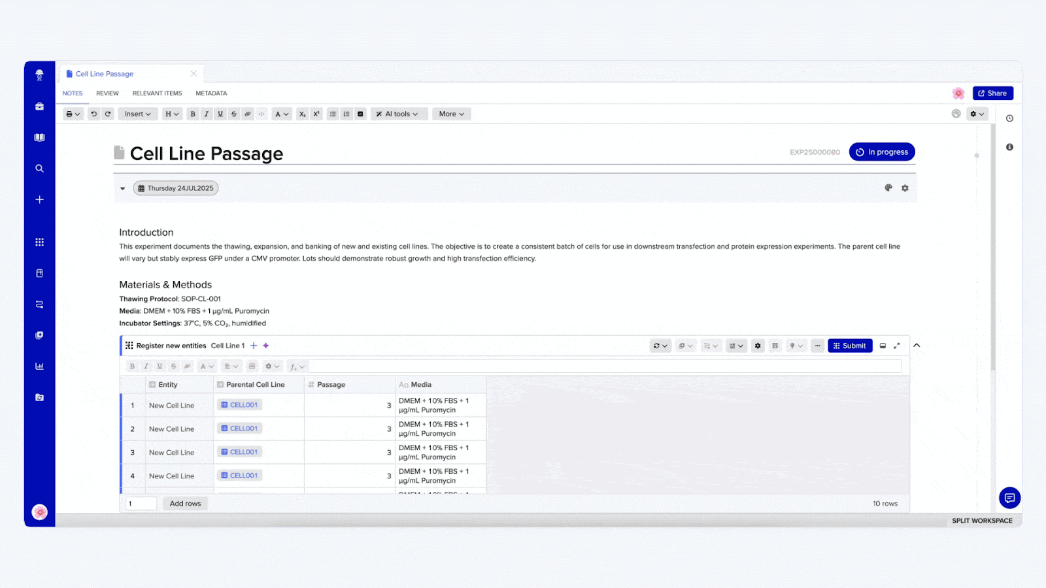Open version history clock icon
This screenshot has height=588, width=1046.
pyautogui.click(x=1009, y=118)
